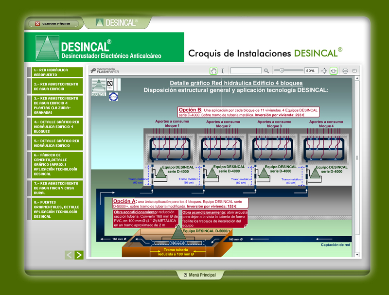
Task: Click the DESINCAL tab logo
Action: (x=117, y=23)
